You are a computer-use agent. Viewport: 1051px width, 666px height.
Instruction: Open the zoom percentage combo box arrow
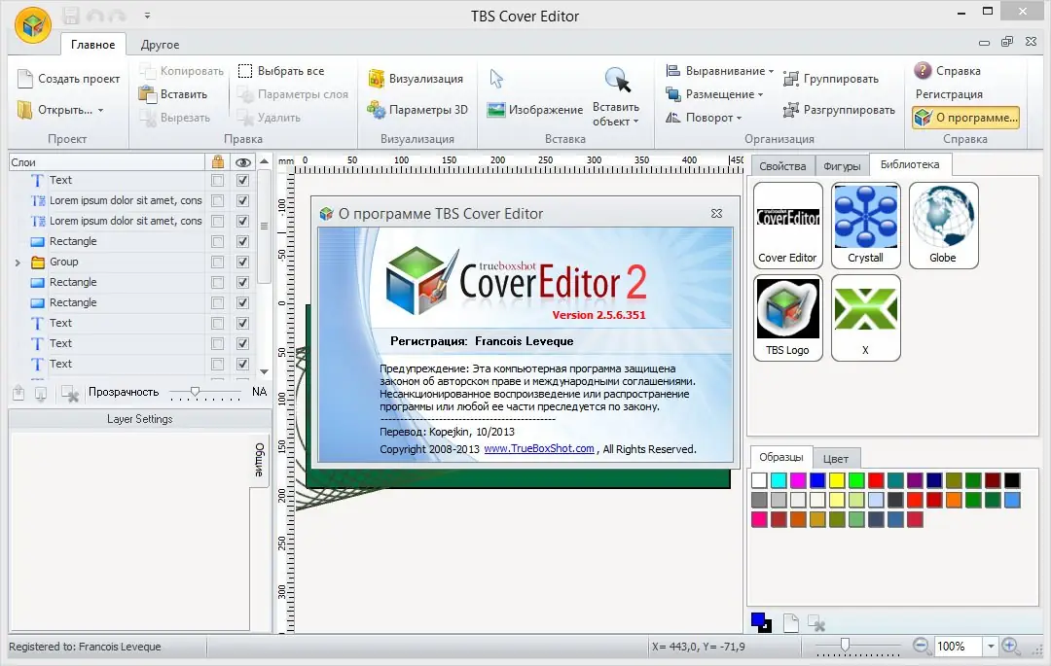(x=991, y=646)
